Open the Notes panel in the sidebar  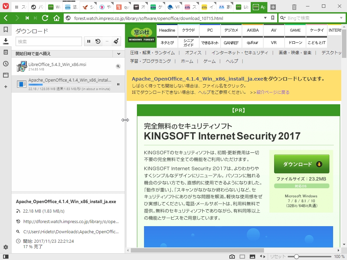[5, 52]
